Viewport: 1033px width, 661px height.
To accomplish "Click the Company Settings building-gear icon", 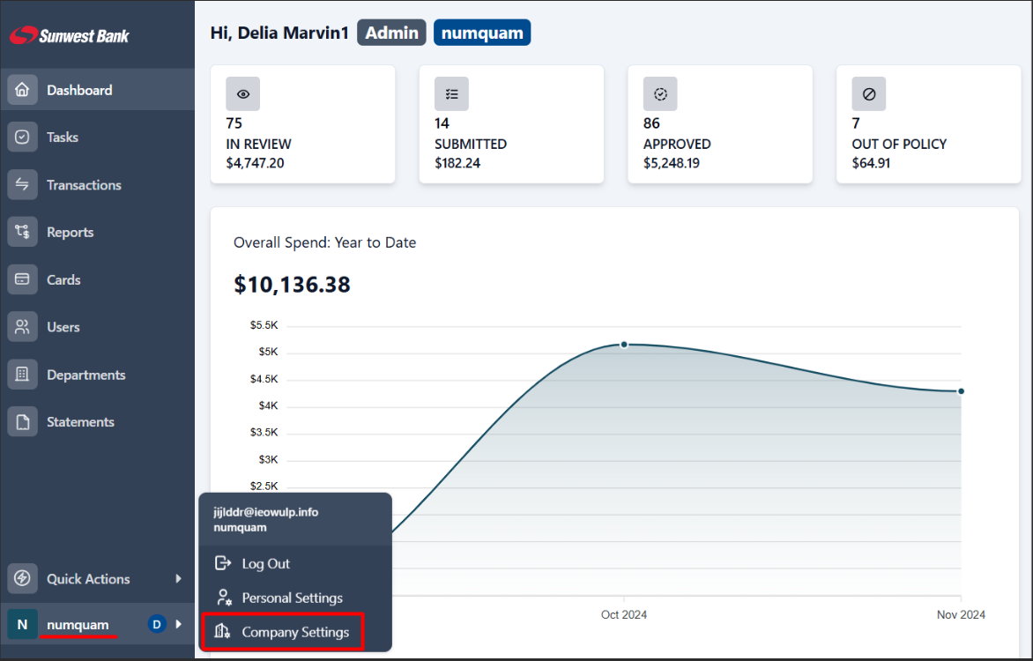I will click(223, 631).
